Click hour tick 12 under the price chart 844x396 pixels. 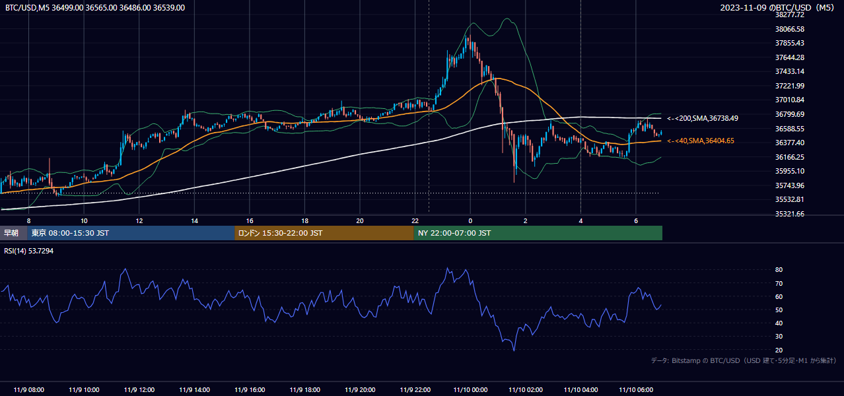(139, 220)
